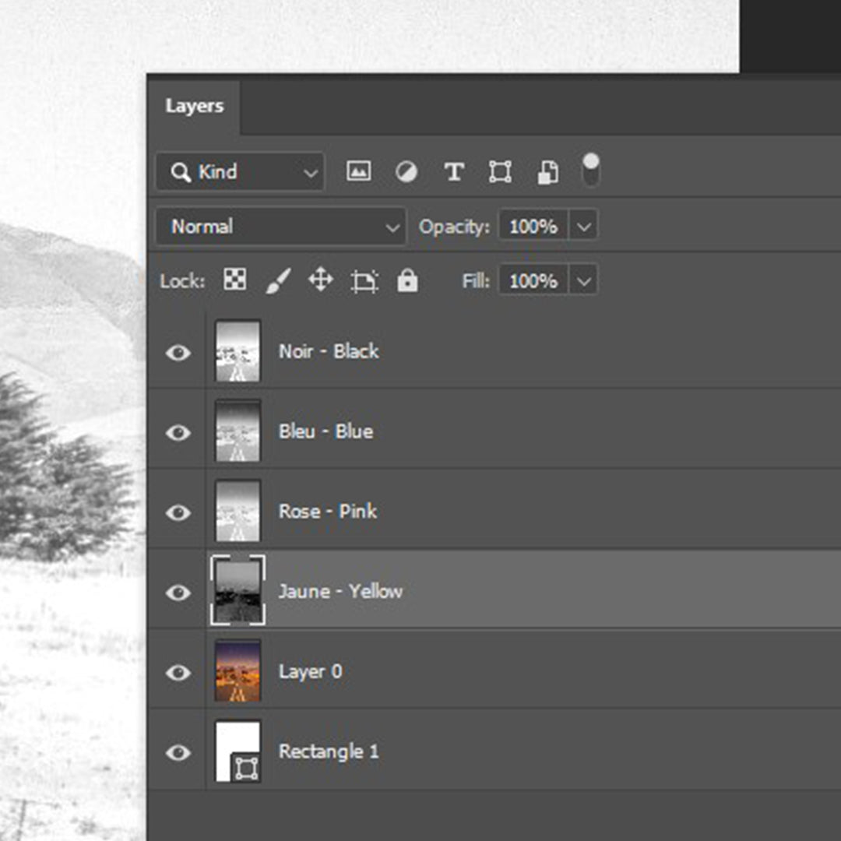
Task: Filter for type layers icon
Action: point(453,172)
